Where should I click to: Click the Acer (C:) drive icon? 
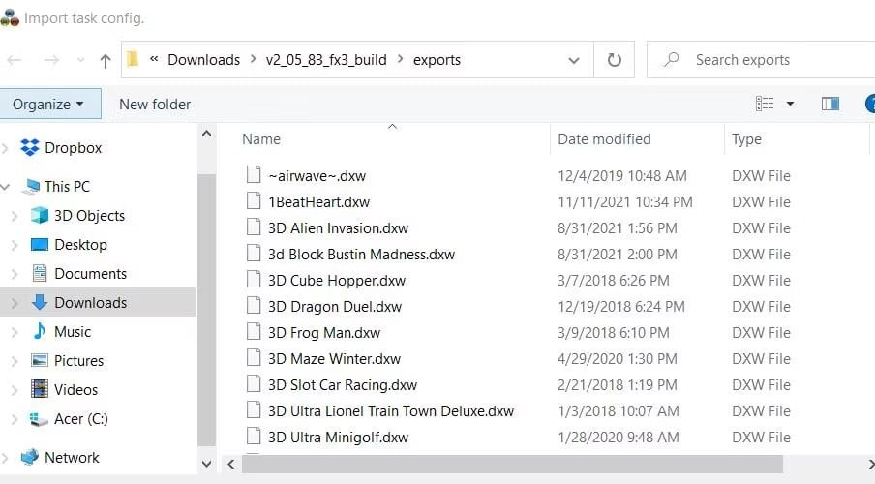coord(39,419)
